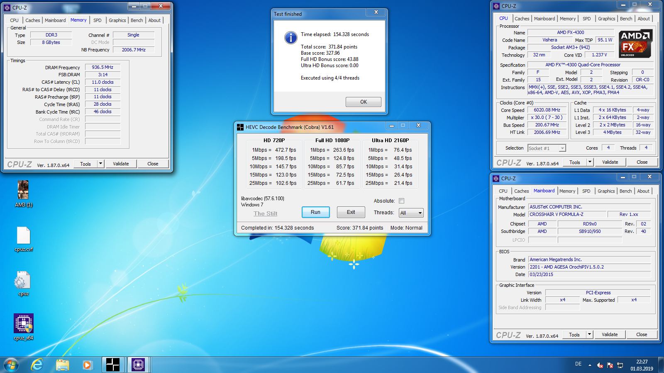Click the taskbar clock showing 22:27

coord(642,365)
